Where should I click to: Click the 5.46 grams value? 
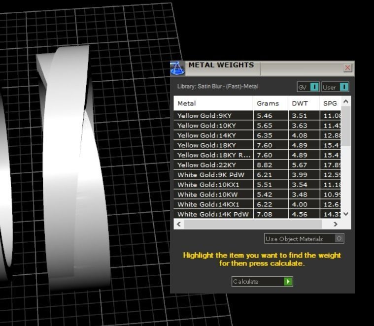(x=264, y=116)
